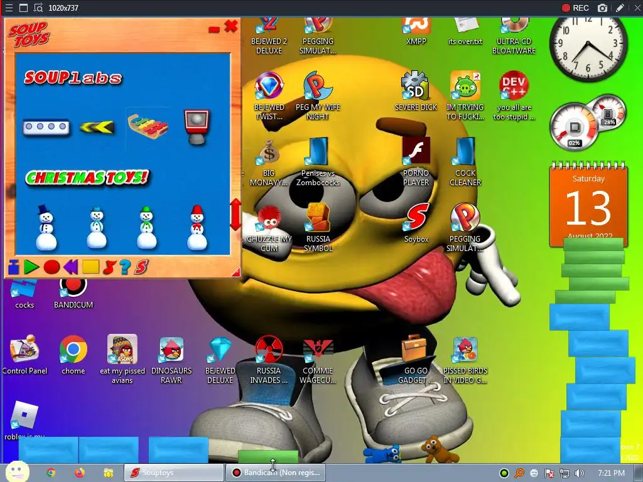This screenshot has height=482, width=643.
Task: Click the red music note icon
Action: click(x=109, y=267)
